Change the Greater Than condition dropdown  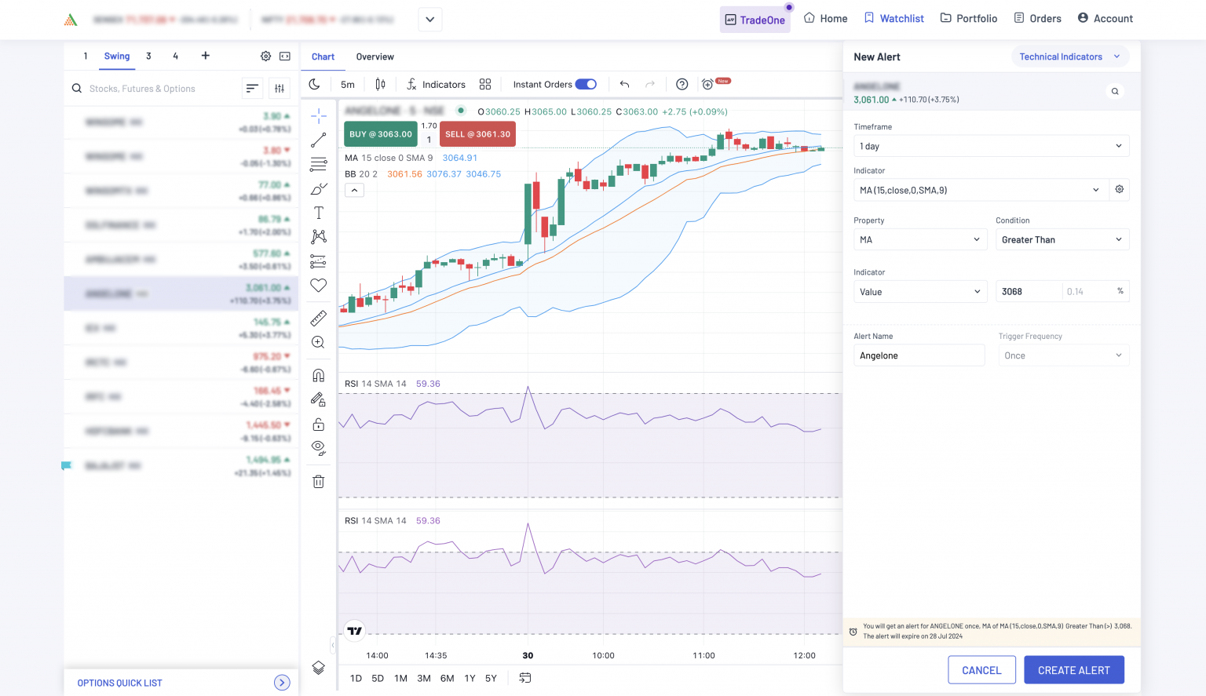click(1062, 239)
